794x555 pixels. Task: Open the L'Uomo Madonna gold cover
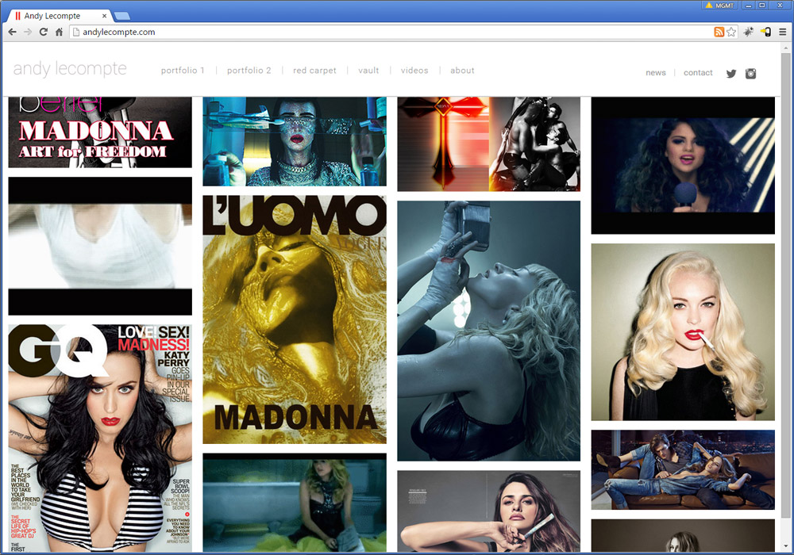[x=295, y=320]
